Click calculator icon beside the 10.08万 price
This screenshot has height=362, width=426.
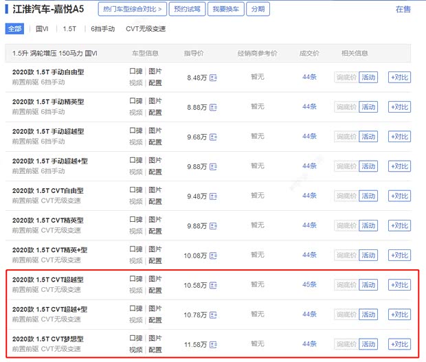pyautogui.click(x=213, y=255)
